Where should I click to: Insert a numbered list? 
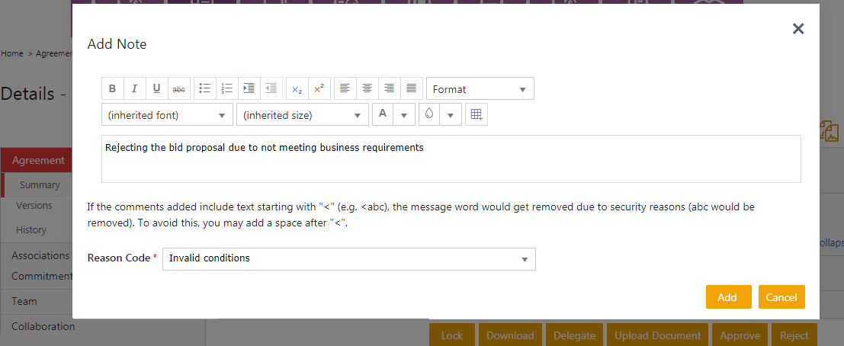point(226,88)
